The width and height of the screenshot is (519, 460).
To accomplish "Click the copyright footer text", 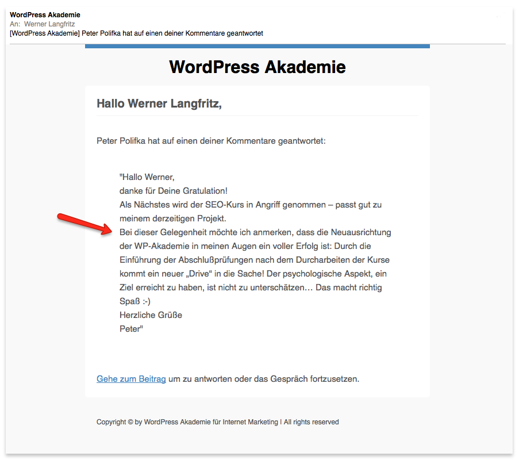I will [x=218, y=422].
